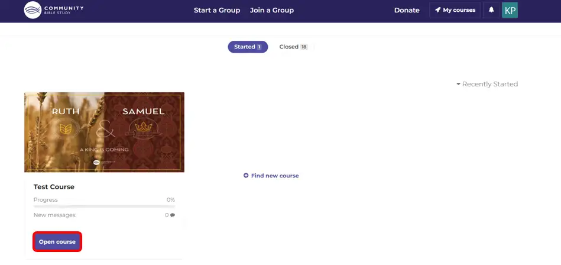Click the new messages speech bubble icon
Image resolution: width=561 pixels, height=265 pixels.
click(x=173, y=215)
